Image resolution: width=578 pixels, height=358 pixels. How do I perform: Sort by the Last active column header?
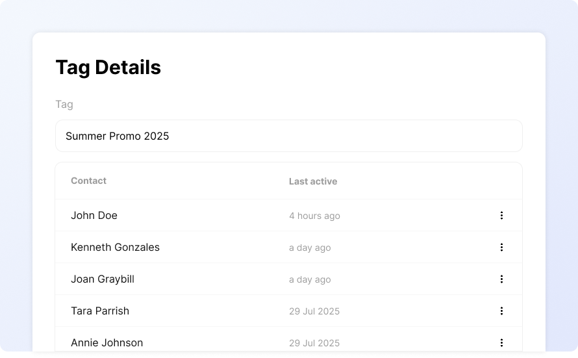pos(313,181)
